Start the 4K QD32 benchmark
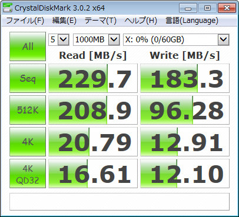 28,173
